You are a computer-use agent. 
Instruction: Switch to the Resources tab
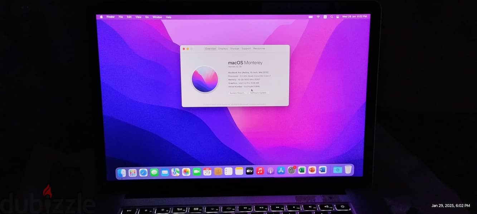[x=259, y=49]
